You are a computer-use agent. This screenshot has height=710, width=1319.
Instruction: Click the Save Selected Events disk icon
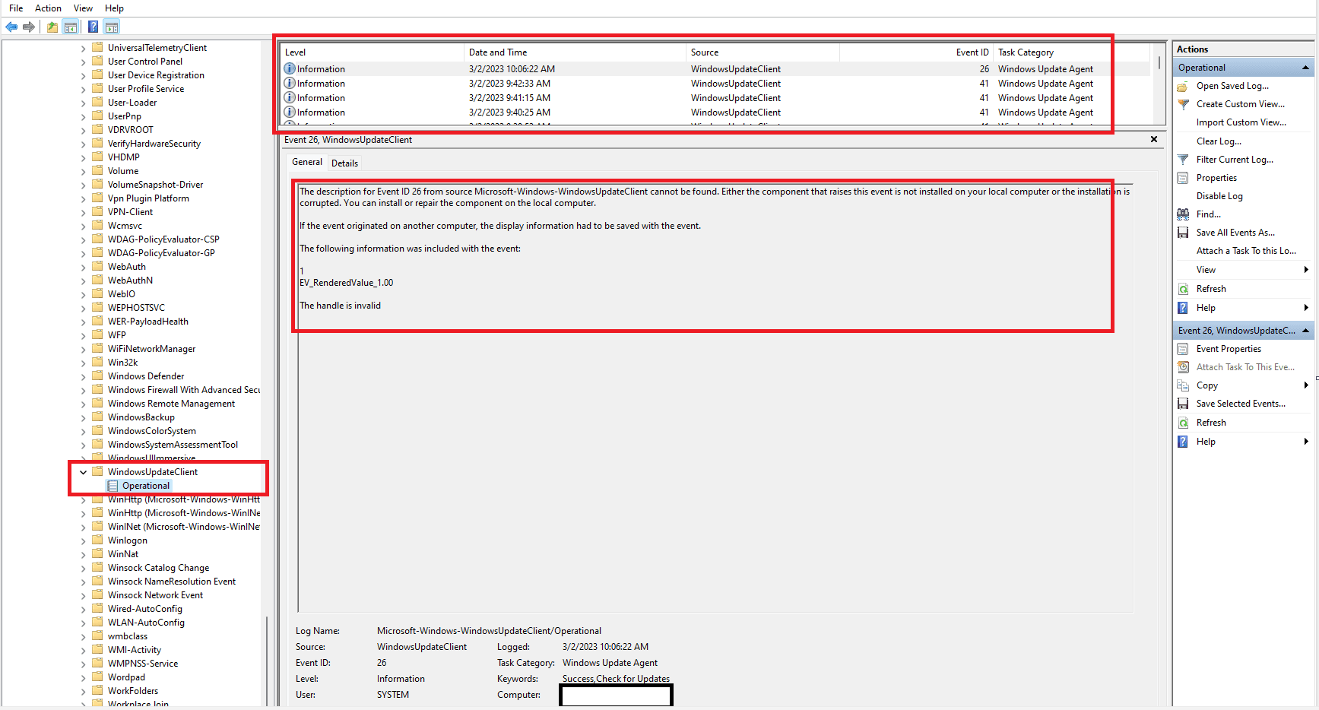coord(1183,404)
